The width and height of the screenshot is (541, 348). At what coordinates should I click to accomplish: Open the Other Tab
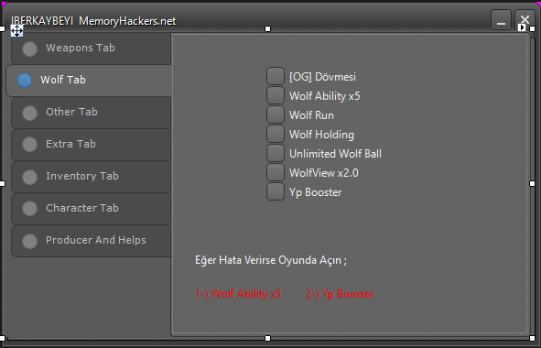point(92,113)
